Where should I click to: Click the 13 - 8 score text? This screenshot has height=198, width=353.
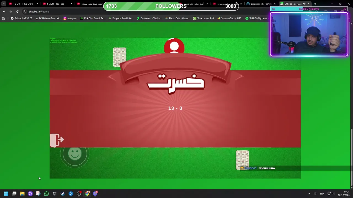175,108
